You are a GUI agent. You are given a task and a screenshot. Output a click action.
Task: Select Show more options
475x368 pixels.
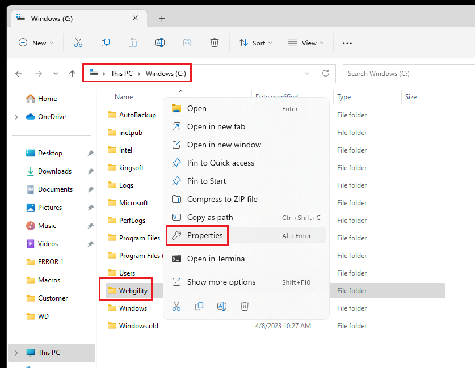tap(246, 282)
